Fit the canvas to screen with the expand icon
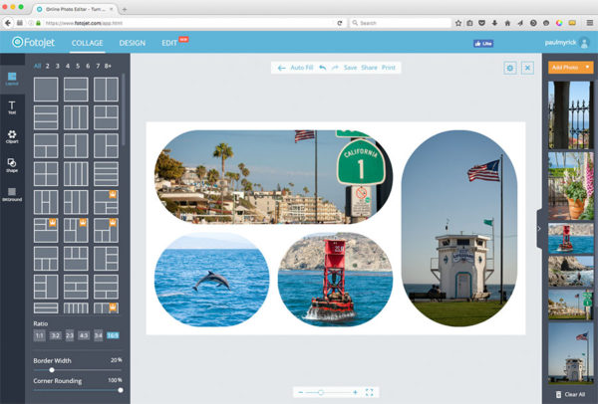The image size is (598, 404). point(369,392)
